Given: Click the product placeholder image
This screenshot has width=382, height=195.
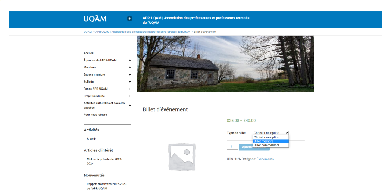Looking at the screenshot, I should [x=181, y=156].
